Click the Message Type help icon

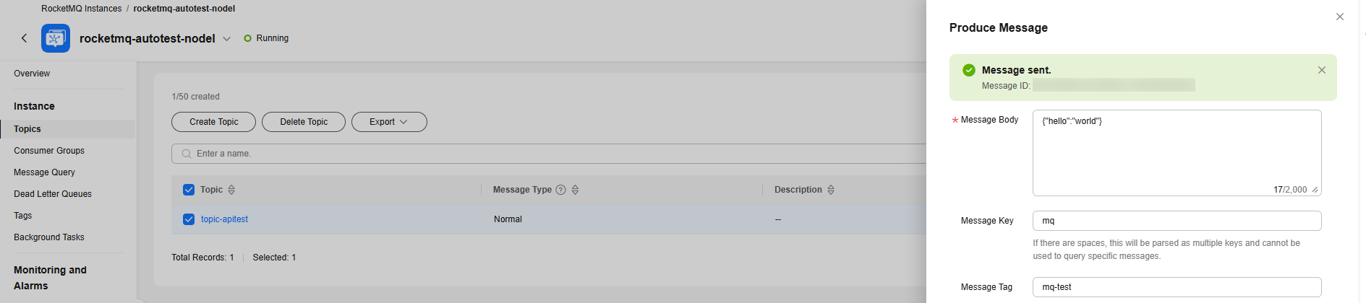click(x=560, y=190)
